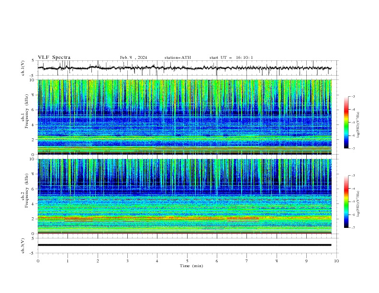379x293 pixels.
Task: Click the 'ch.3(V)' axis label
Action: (x=23, y=246)
